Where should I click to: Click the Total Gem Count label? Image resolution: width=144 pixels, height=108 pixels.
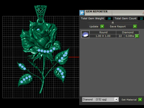pos(125,19)
